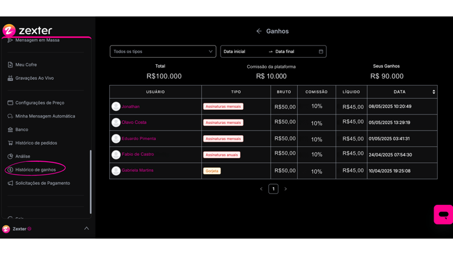The image size is (453, 255).
Task: Open Gabriela Martins user link
Action: pos(137,170)
